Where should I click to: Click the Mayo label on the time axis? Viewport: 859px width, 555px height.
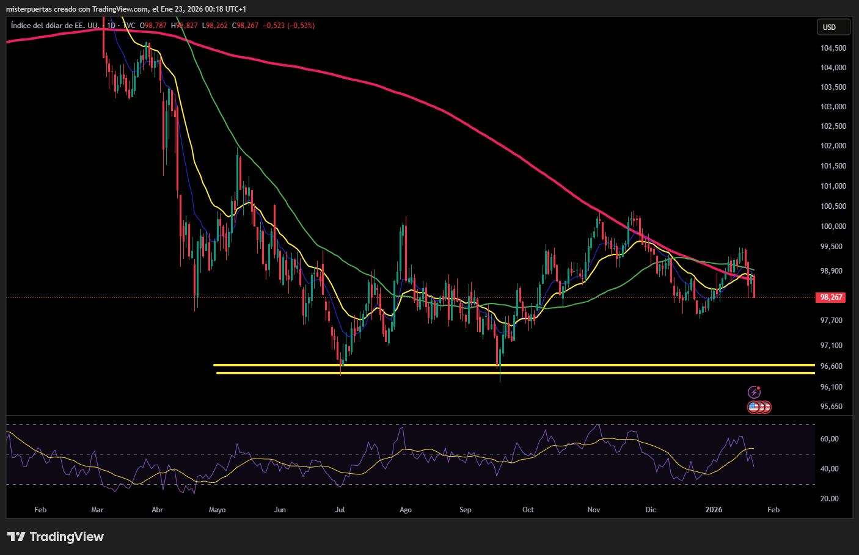tap(217, 510)
